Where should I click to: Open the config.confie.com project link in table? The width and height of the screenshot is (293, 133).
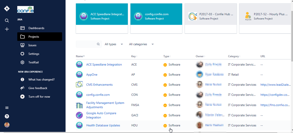[x=98, y=94]
